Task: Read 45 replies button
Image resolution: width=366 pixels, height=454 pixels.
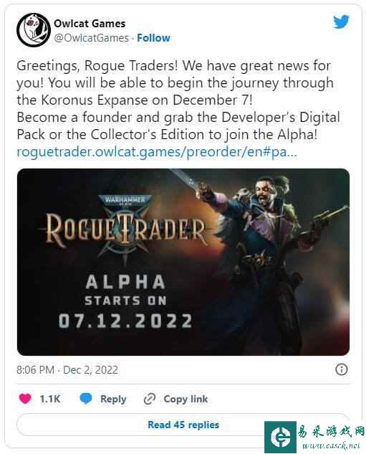Action: click(x=183, y=425)
